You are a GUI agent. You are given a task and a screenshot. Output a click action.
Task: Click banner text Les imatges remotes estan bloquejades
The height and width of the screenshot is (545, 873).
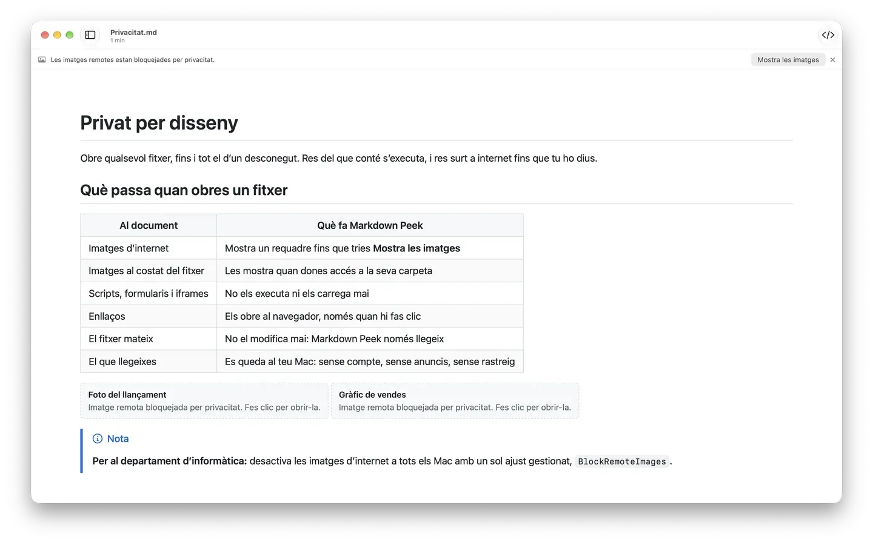pyautogui.click(x=133, y=60)
